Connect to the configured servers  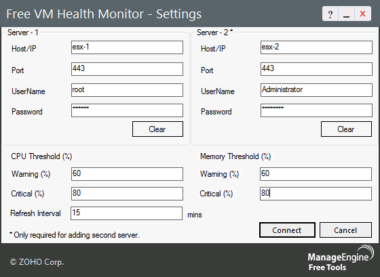pyautogui.click(x=287, y=230)
